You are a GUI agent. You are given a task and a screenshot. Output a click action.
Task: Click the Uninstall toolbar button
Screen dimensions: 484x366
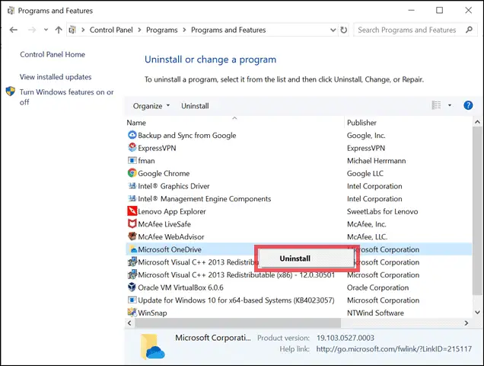coord(195,106)
